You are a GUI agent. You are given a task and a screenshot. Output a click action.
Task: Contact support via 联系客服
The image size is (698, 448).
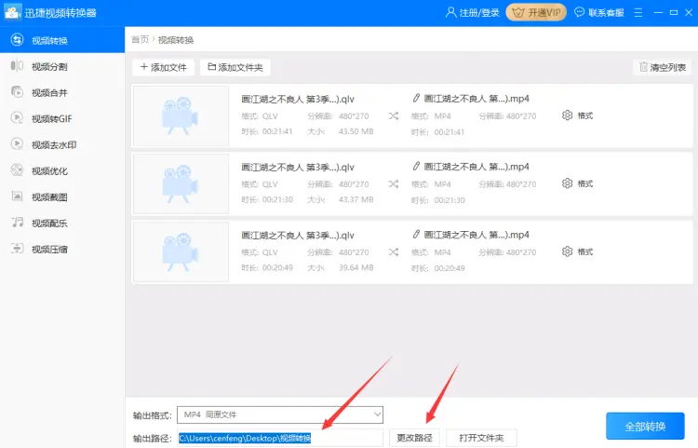pyautogui.click(x=599, y=12)
